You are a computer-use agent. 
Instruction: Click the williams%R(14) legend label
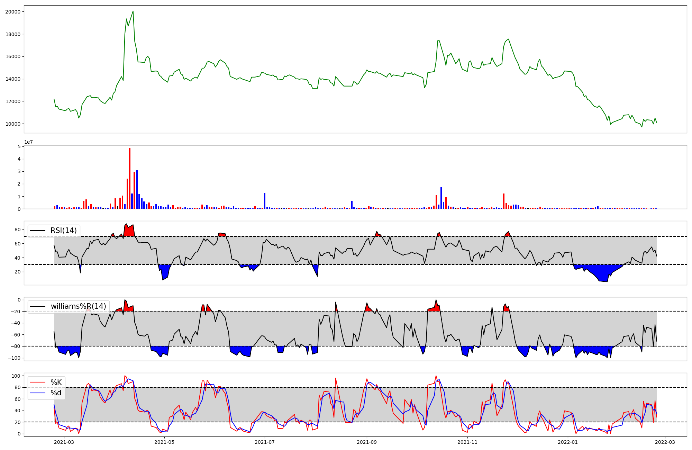78,306
